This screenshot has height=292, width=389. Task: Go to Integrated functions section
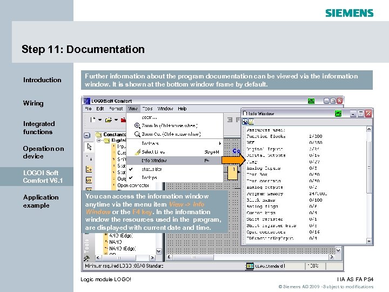pos(39,128)
